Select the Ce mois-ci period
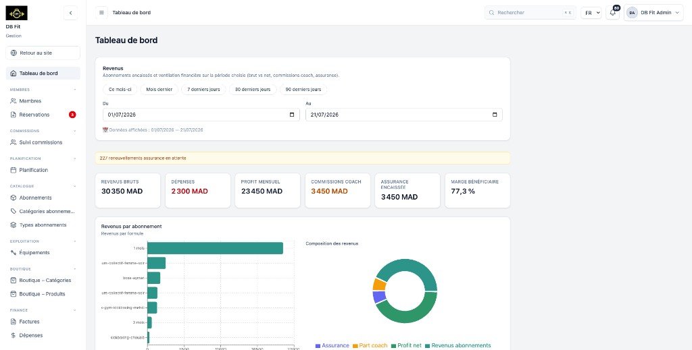The width and height of the screenshot is (692, 350). 120,90
